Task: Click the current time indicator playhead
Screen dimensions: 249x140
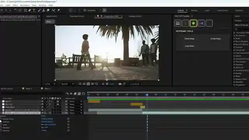Action: point(147,95)
